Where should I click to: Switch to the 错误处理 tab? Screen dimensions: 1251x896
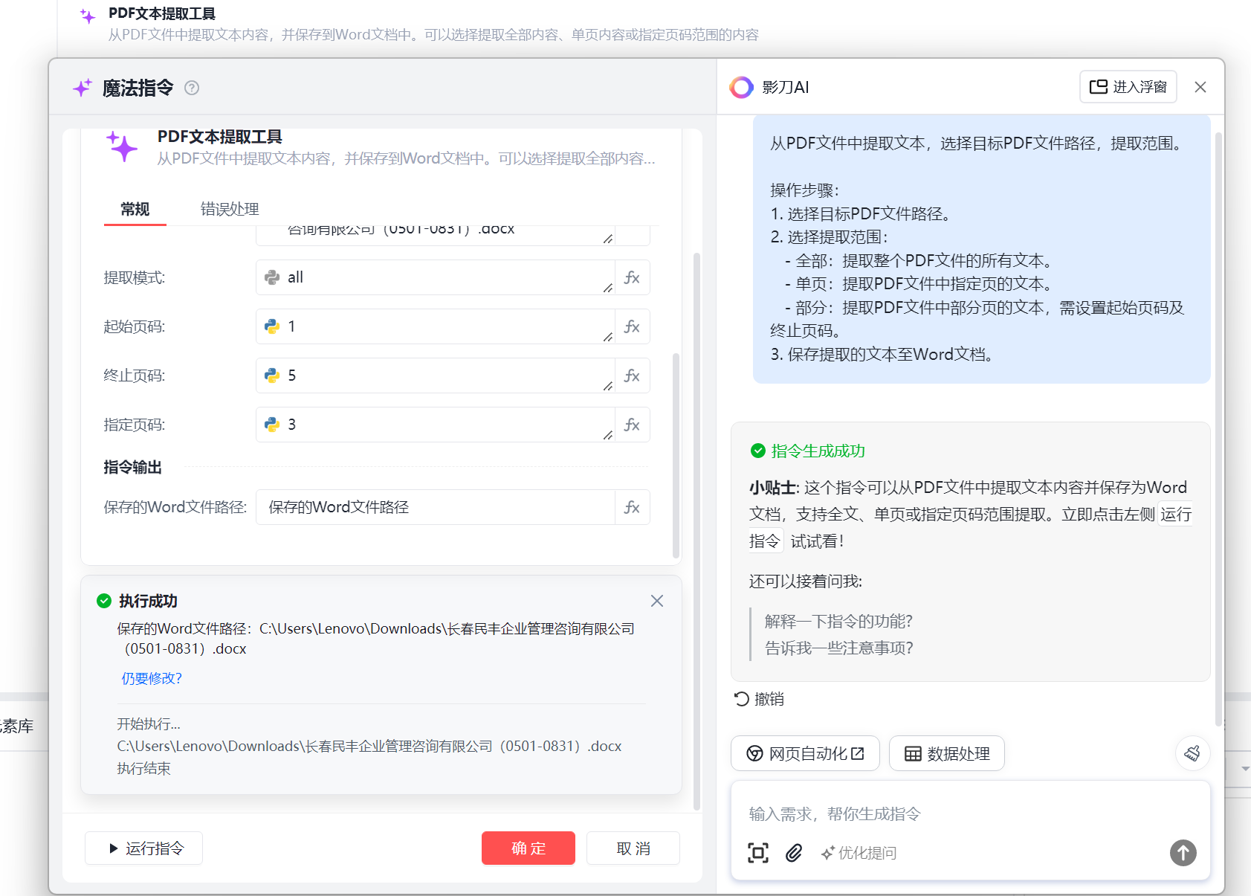230,209
